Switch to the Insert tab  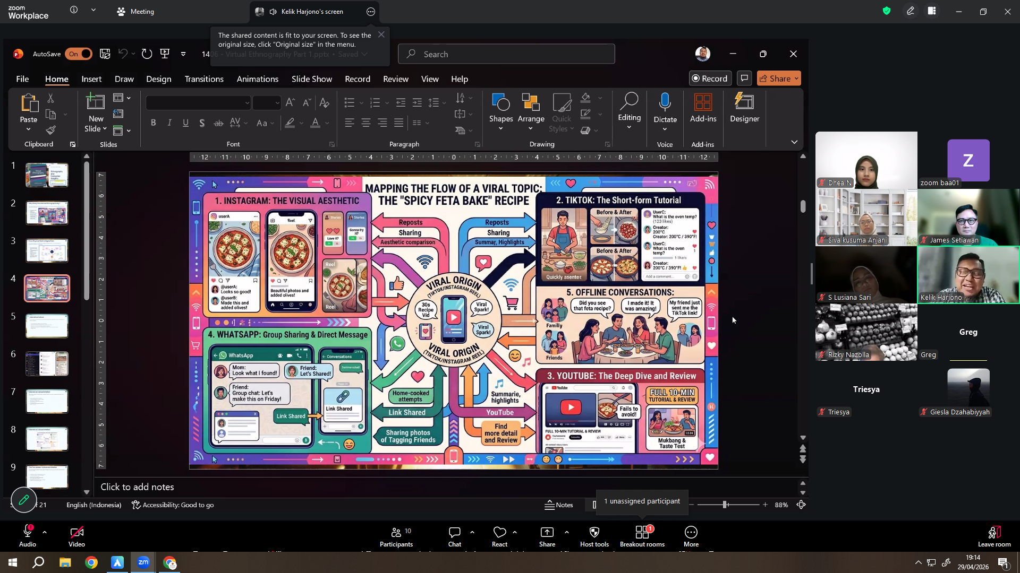coord(91,79)
